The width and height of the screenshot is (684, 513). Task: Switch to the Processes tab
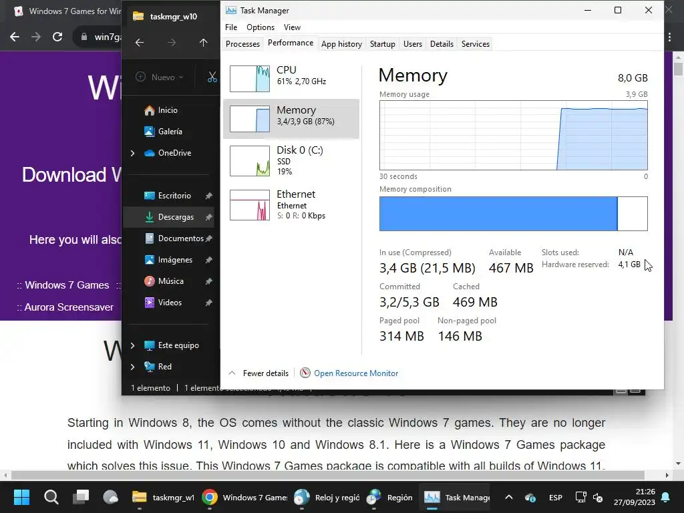(x=243, y=44)
